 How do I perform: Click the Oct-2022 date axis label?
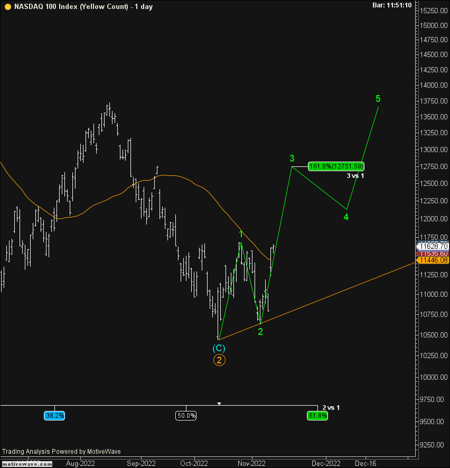pos(194,464)
